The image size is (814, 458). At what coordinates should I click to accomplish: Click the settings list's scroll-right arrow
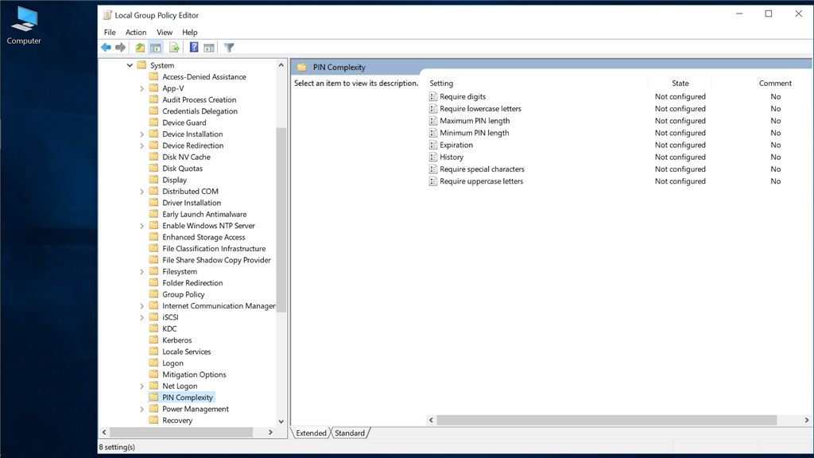[807, 420]
